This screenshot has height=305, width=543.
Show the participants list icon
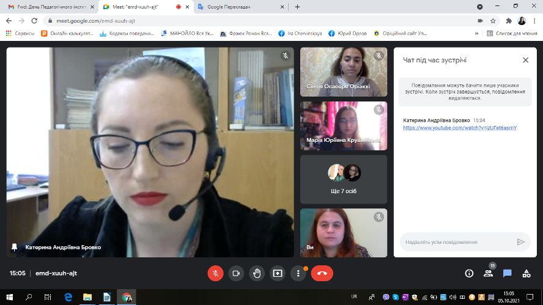coord(489,273)
